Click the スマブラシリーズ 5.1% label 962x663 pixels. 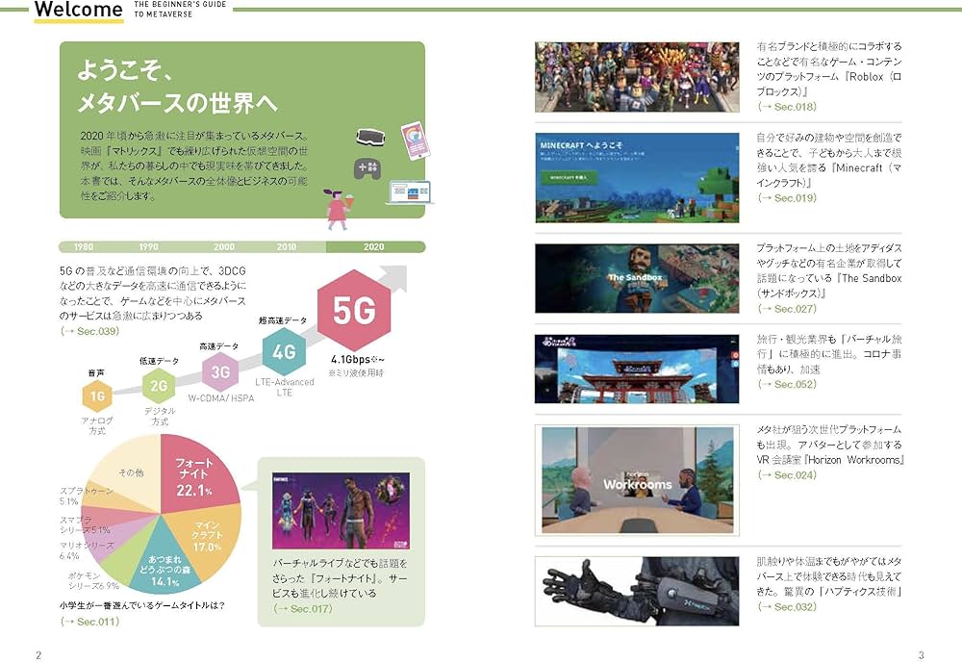(x=85, y=524)
